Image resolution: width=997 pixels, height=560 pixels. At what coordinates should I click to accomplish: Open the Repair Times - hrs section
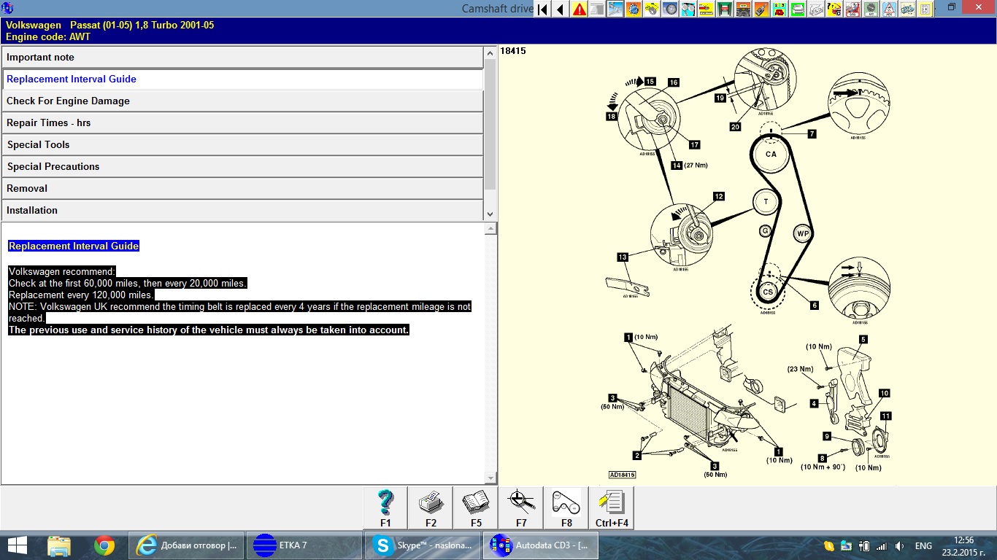[x=242, y=123]
